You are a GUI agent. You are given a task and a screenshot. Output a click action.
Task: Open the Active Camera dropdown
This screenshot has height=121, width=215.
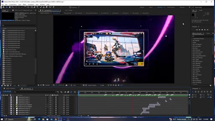tap(93, 85)
